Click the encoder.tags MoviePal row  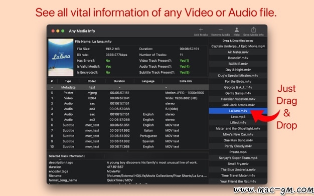(128, 171)
